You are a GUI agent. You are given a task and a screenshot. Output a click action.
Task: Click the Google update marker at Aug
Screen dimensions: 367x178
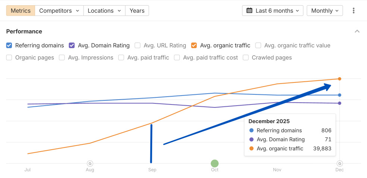click(x=90, y=163)
